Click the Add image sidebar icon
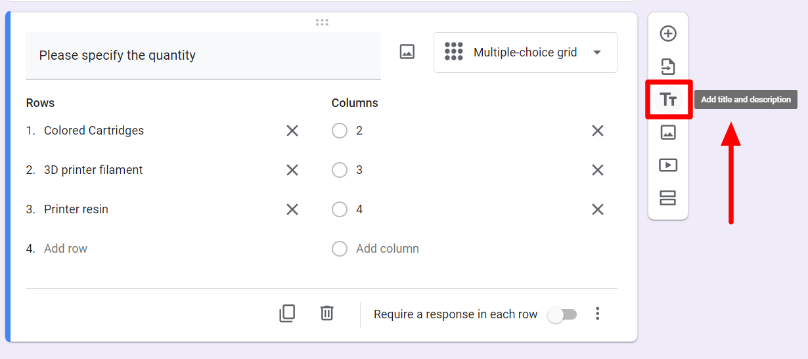Screen dimensions: 808x359 (668, 133)
